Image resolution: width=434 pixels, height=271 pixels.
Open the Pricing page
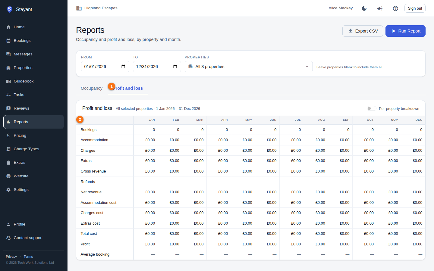pyautogui.click(x=33, y=135)
